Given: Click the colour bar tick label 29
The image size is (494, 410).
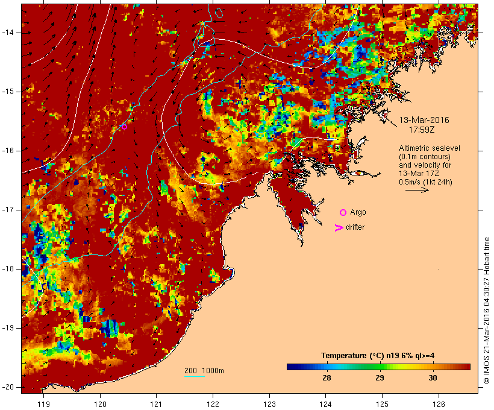Looking at the screenshot, I should (380, 378).
